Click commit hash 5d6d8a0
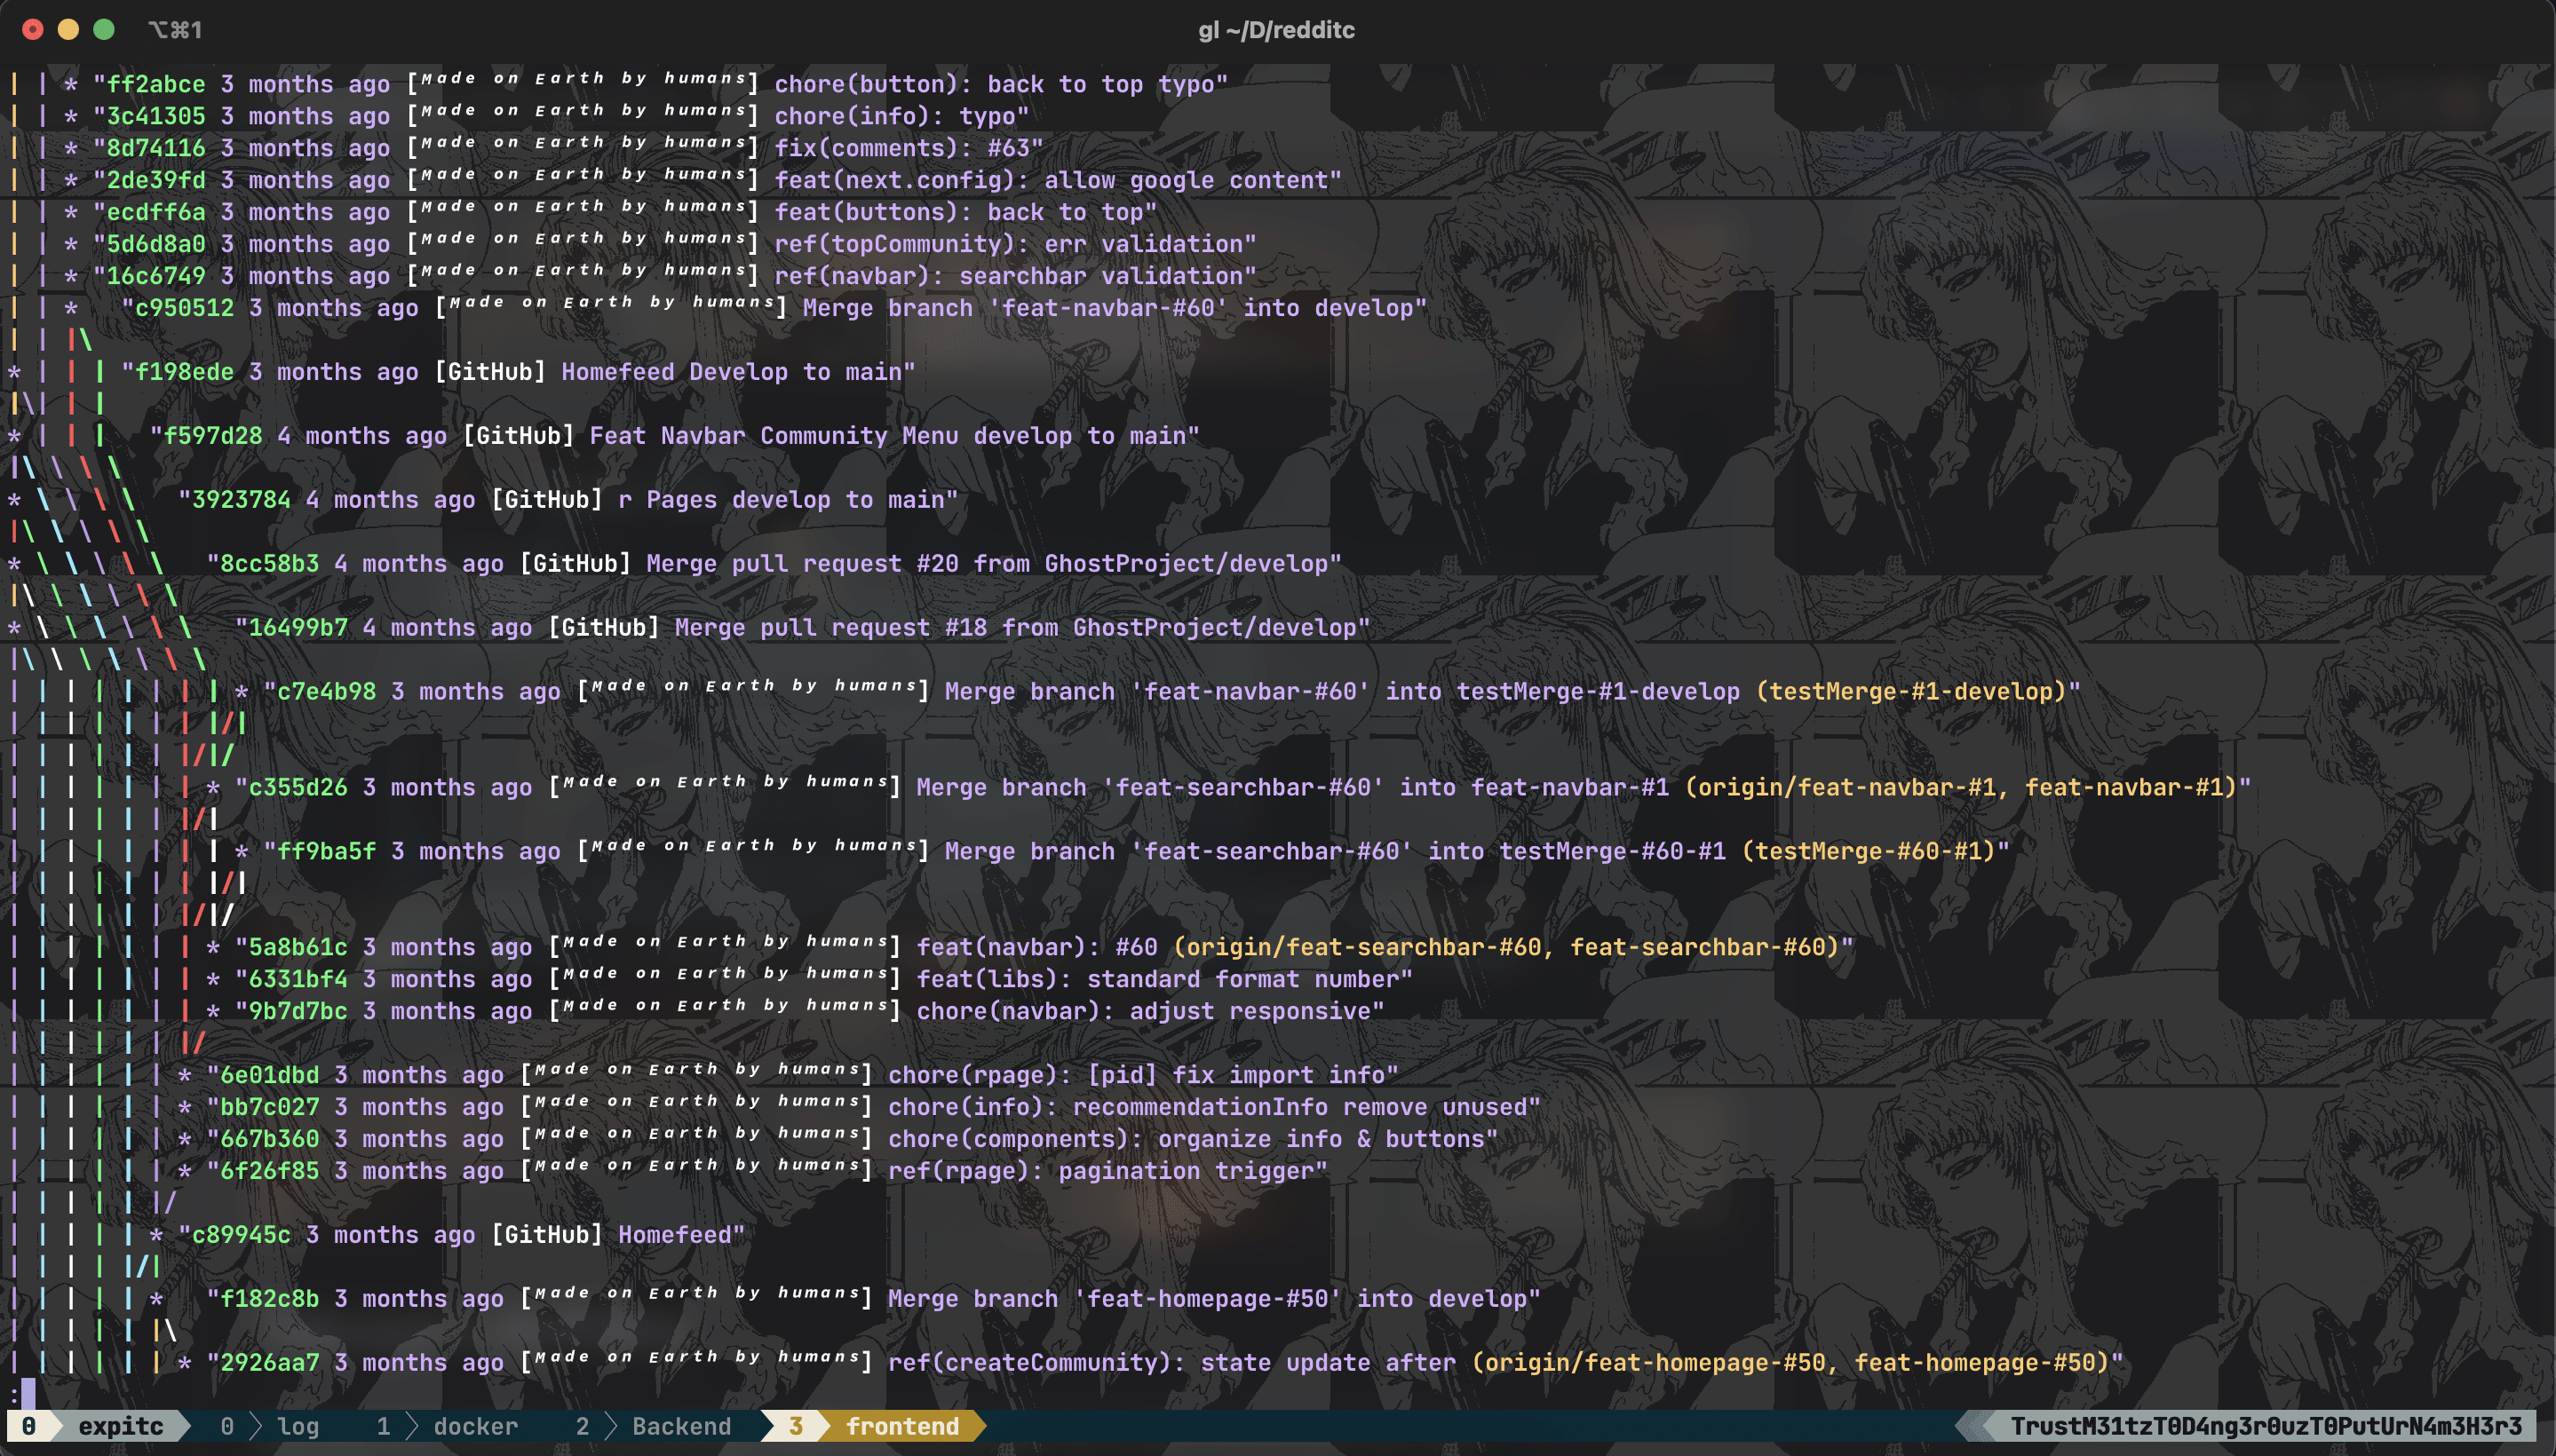This screenshot has width=2556, height=1456. pyautogui.click(x=155, y=244)
